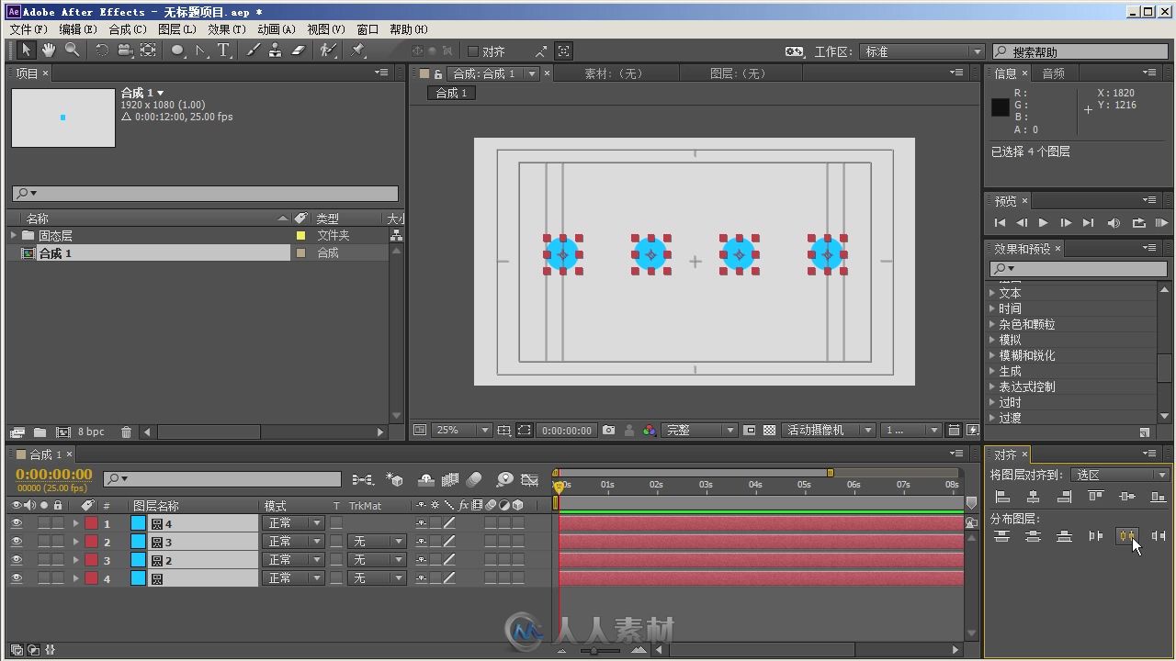Open the 完整 resolution dropdown

pos(699,430)
